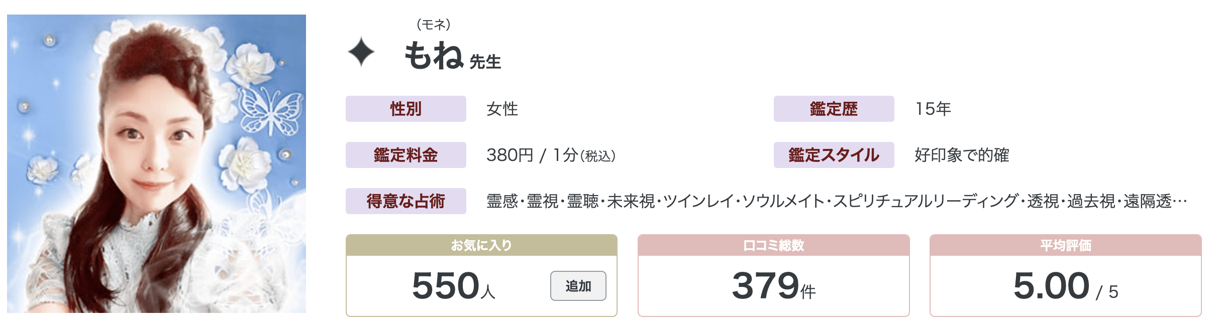
Task: Select the 性別 label tag
Action: 405,109
